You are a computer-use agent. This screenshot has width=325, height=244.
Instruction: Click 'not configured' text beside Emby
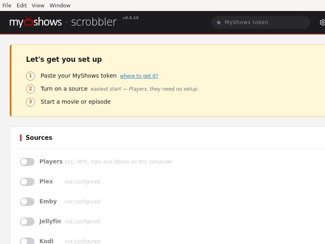click(82, 202)
